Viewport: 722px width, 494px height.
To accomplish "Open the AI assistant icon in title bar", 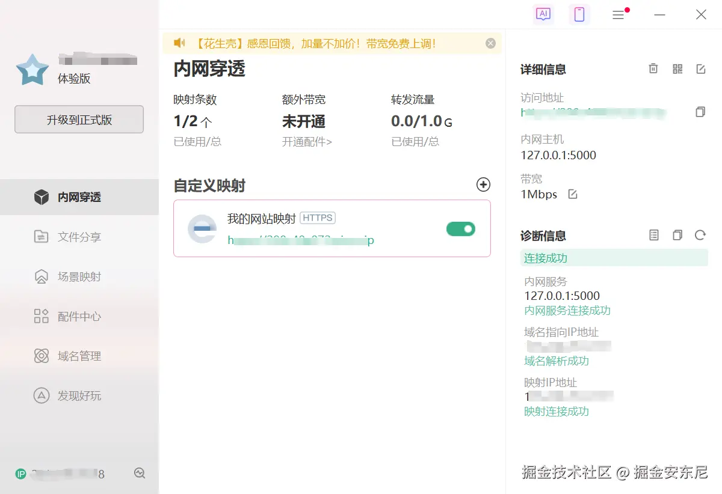I will (543, 14).
